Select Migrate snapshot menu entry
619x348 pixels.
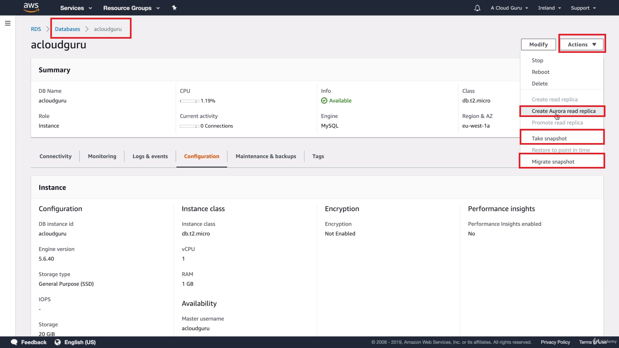553,162
